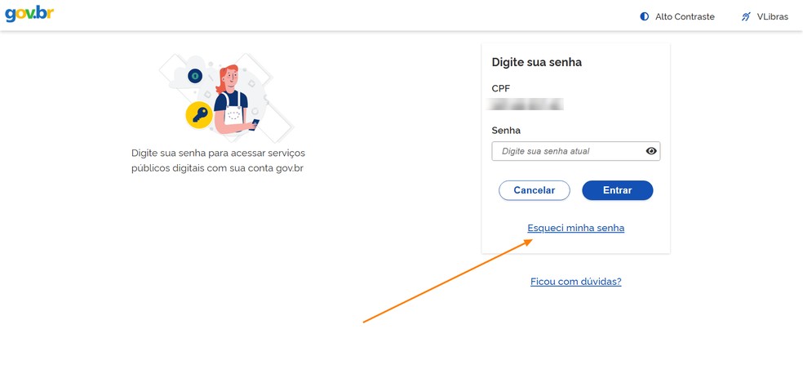Click the yellow key icon in illustration

pos(198,115)
